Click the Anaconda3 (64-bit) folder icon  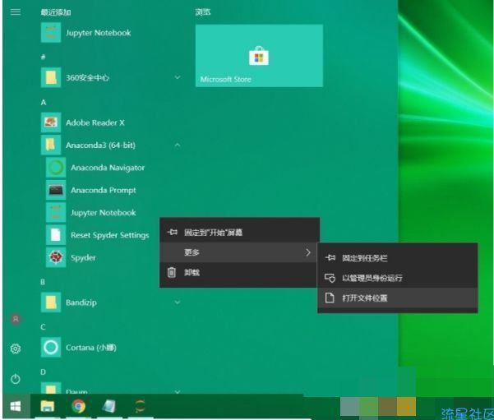pyautogui.click(x=51, y=145)
